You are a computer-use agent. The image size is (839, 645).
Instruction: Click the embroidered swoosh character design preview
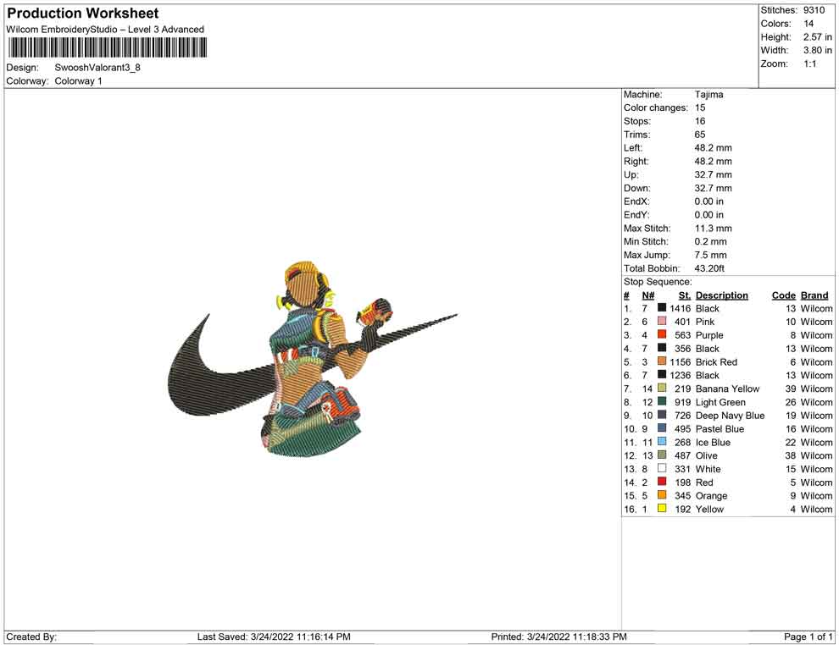click(x=313, y=359)
